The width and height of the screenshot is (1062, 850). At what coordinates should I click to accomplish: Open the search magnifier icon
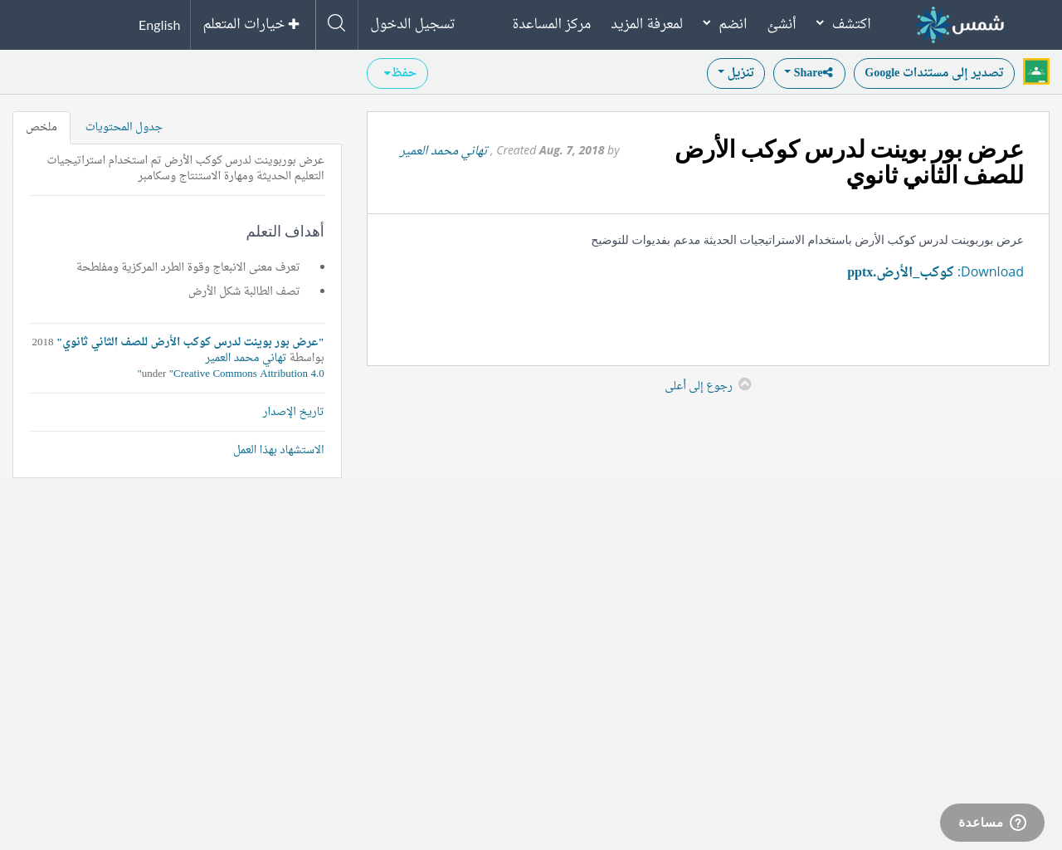tap(336, 23)
